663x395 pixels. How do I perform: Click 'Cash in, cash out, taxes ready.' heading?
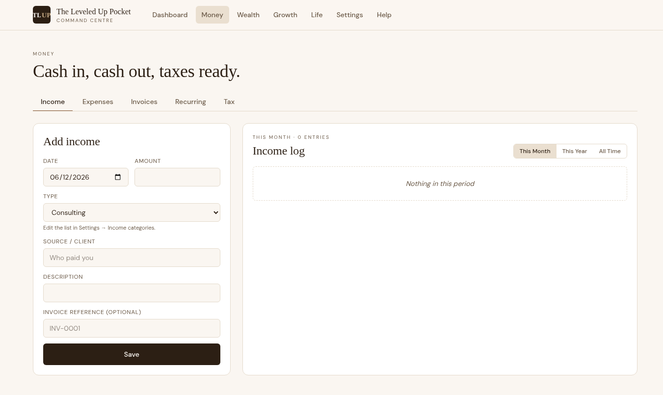click(x=136, y=72)
